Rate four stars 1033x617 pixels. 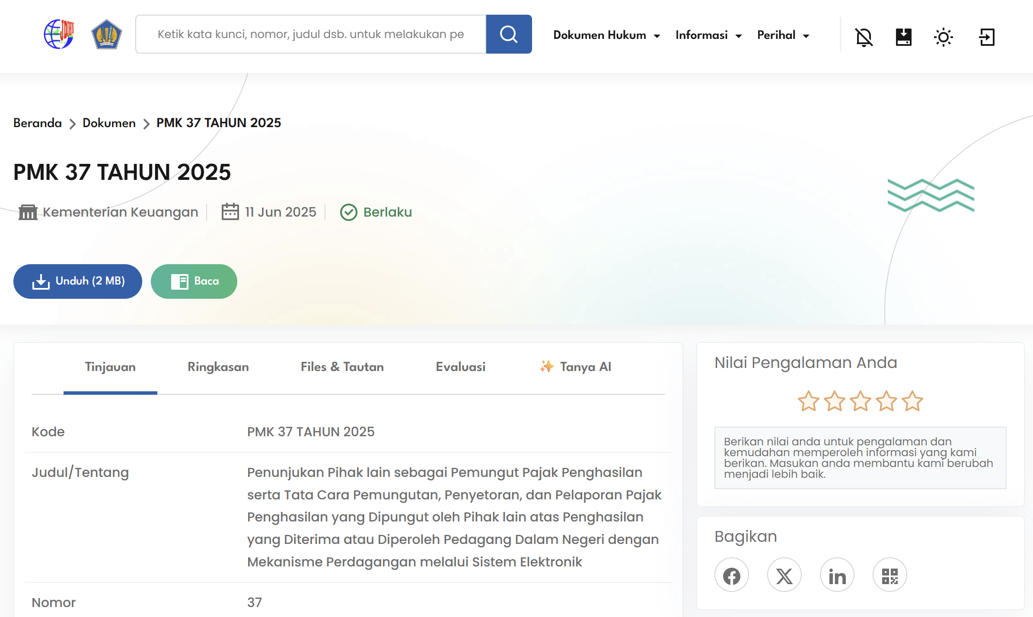[886, 401]
